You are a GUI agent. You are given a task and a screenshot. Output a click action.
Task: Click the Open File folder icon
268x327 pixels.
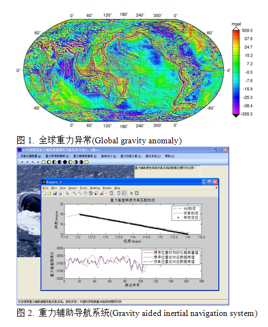[x=49, y=193]
